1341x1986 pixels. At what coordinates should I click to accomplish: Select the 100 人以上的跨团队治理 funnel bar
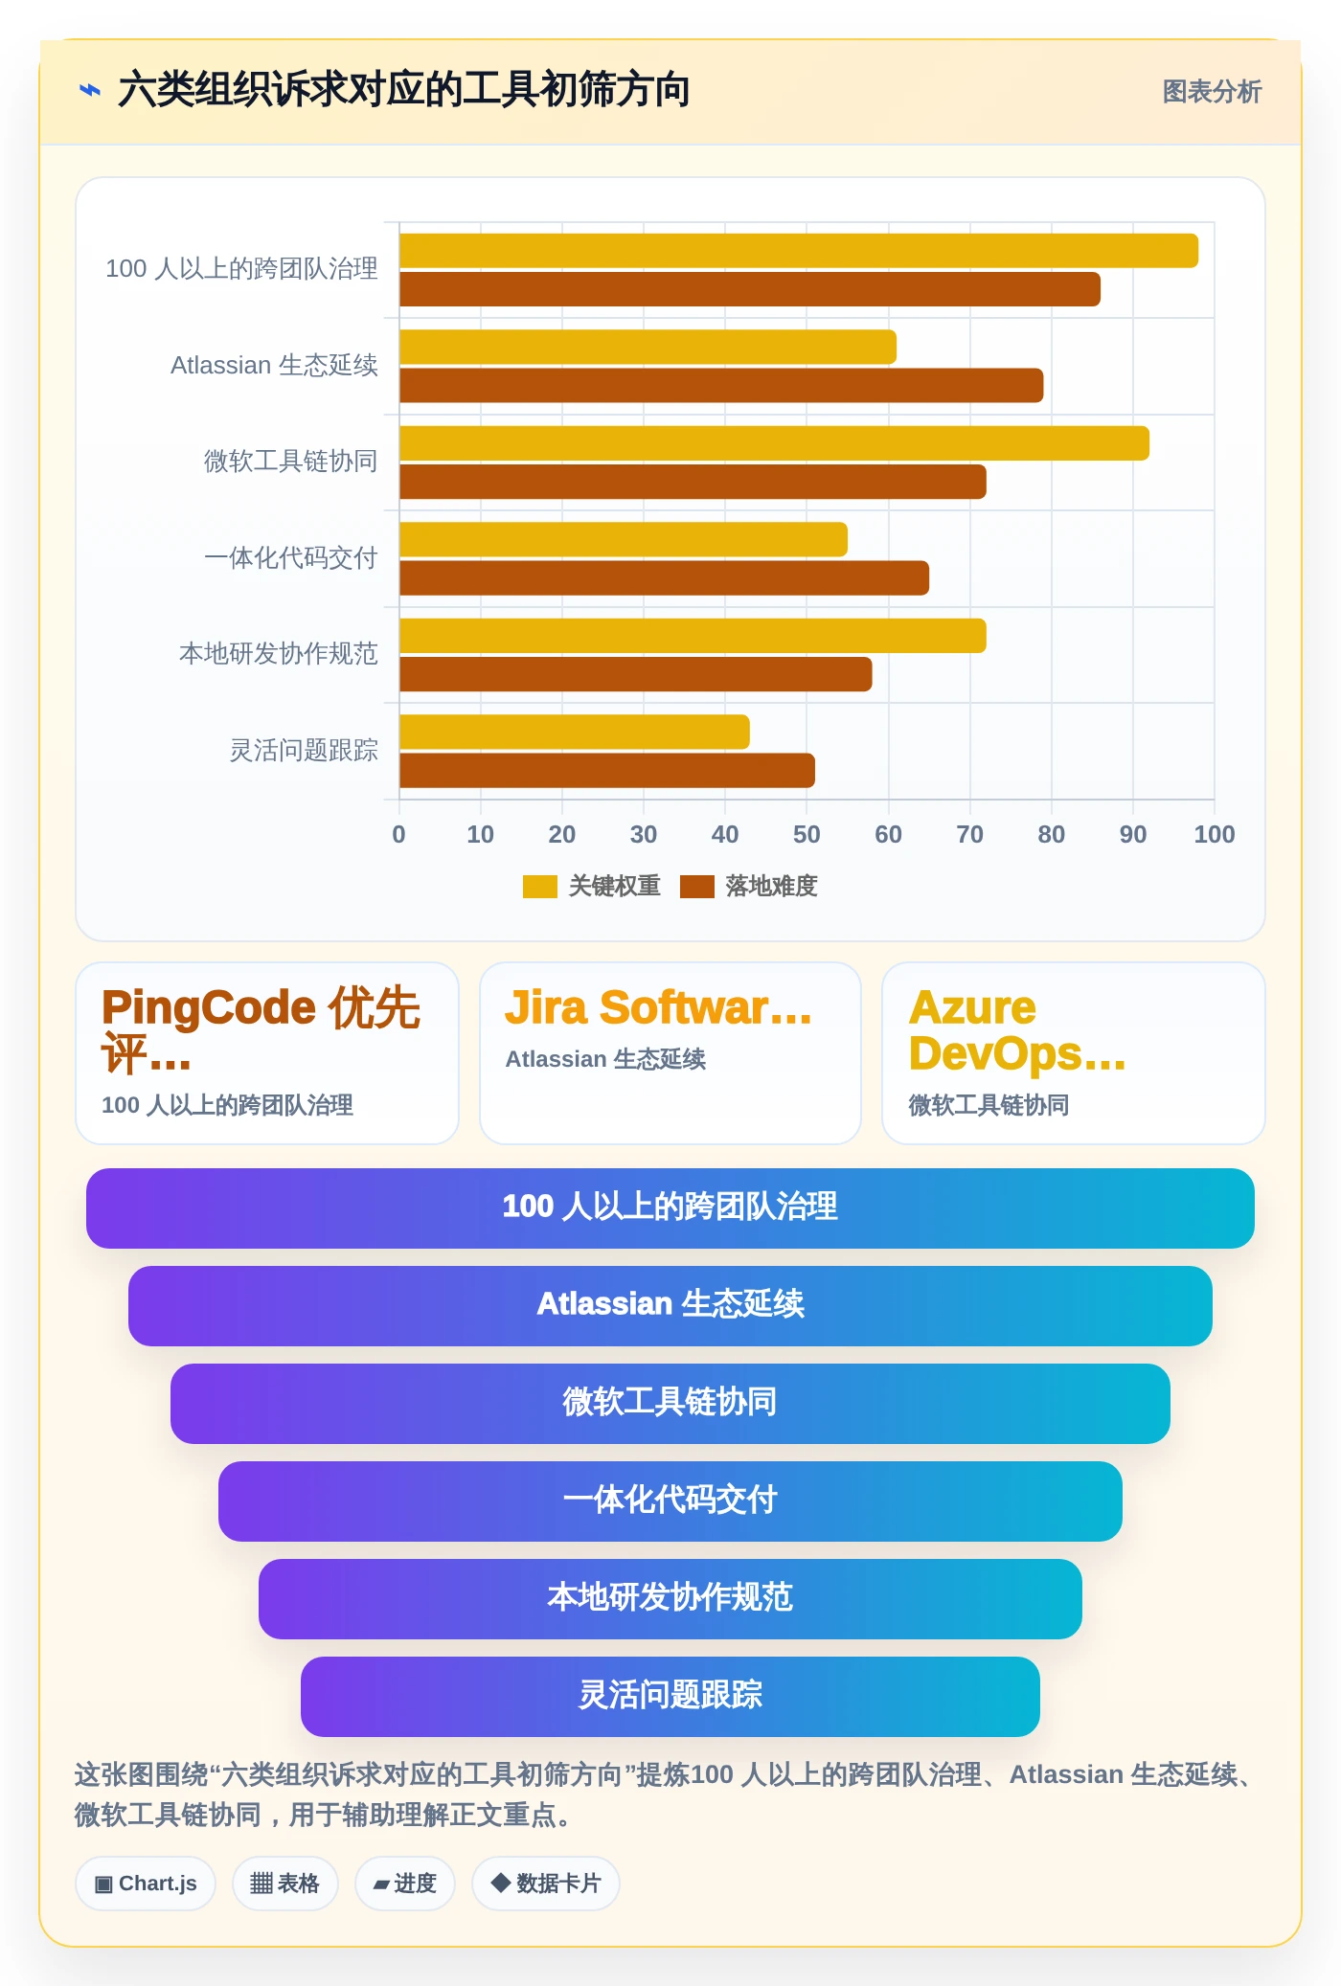(x=670, y=1207)
